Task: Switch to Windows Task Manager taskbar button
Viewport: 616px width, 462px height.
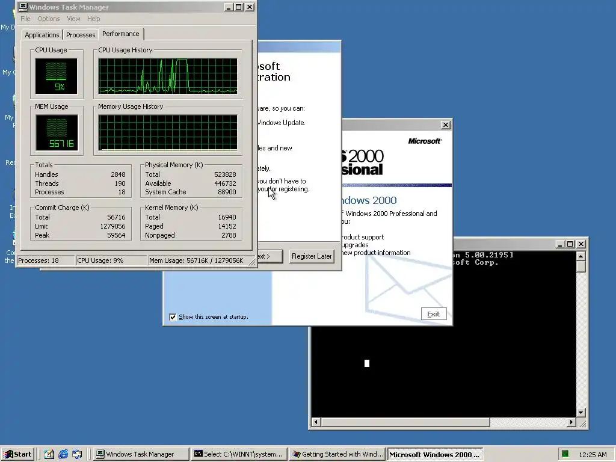Action: (x=141, y=454)
